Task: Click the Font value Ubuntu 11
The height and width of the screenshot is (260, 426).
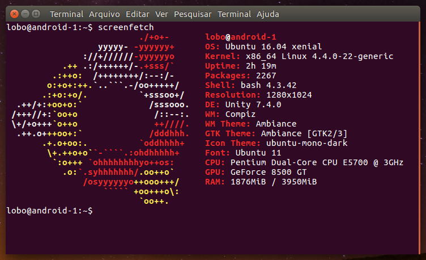Action: coord(258,153)
